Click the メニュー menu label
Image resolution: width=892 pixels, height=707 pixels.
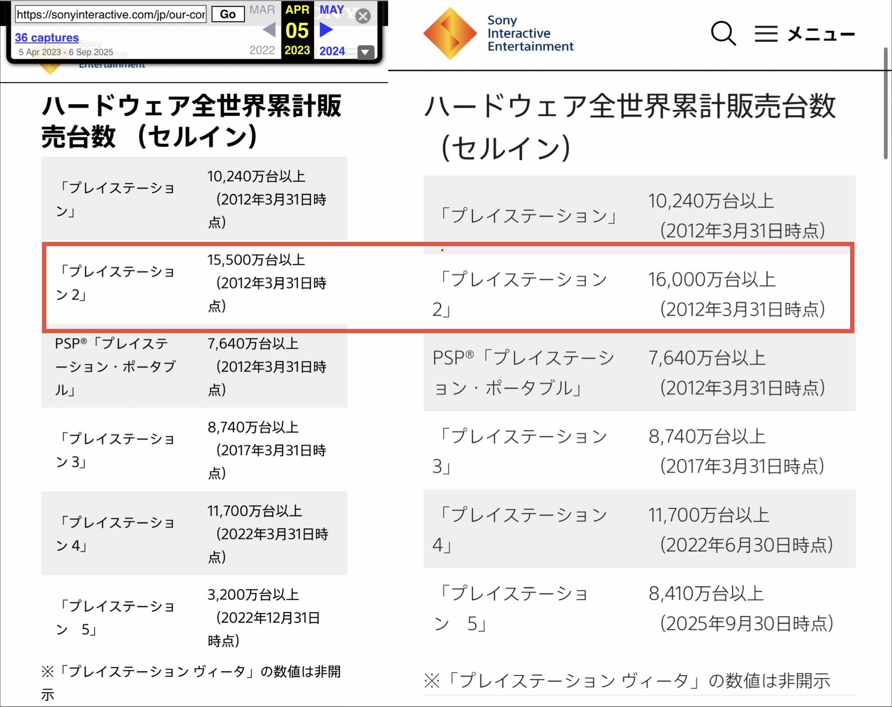[x=821, y=34]
